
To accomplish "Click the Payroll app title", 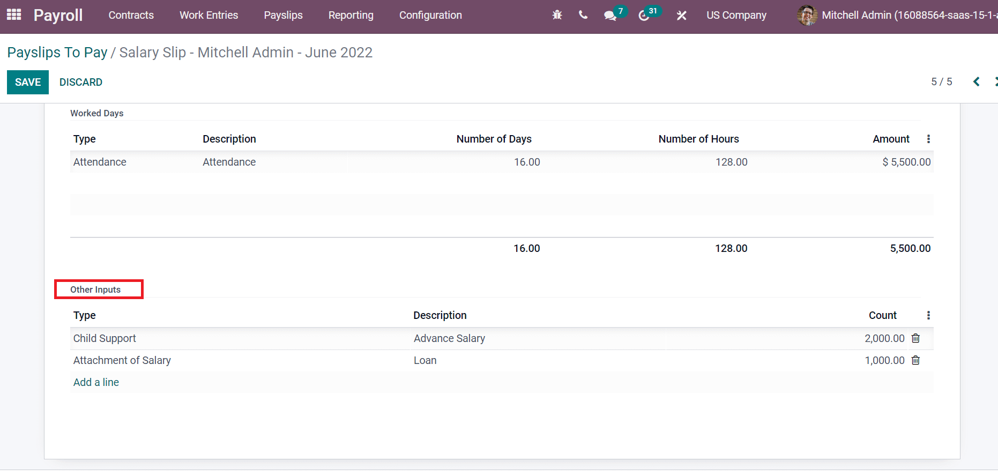I will [58, 15].
